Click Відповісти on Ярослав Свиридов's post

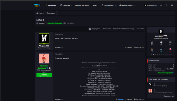click(139, 99)
